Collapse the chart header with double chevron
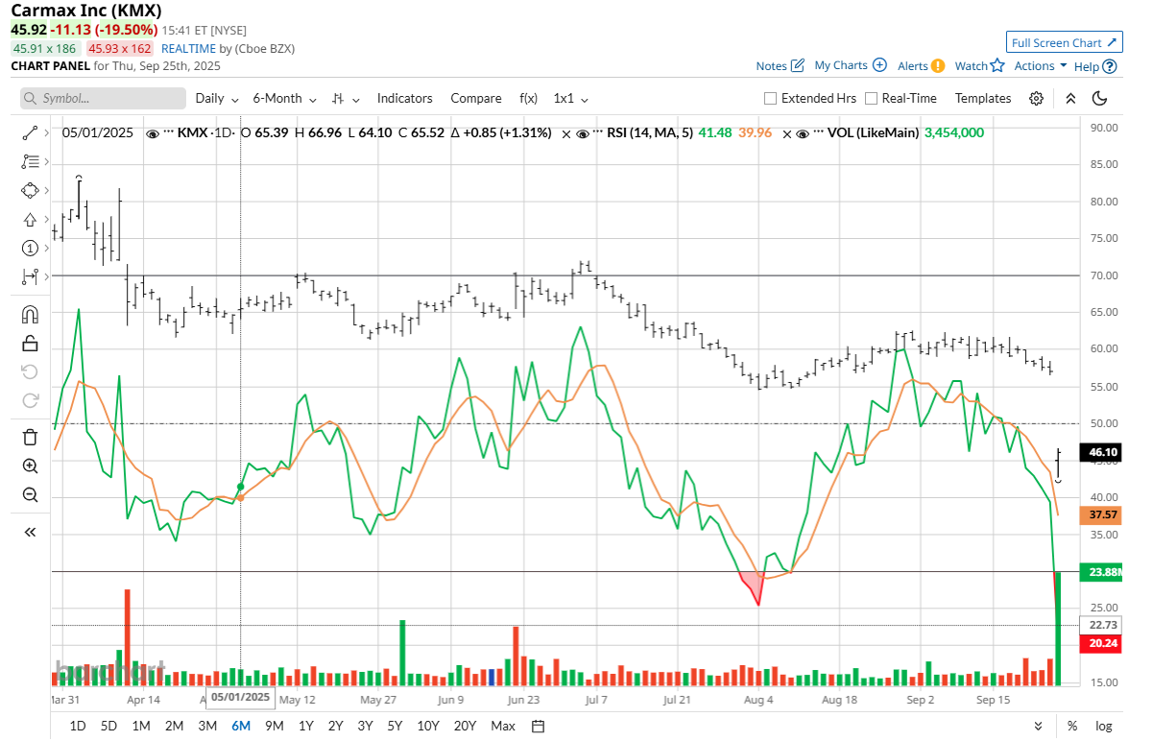Image resolution: width=1153 pixels, height=741 pixels. pyautogui.click(x=1070, y=98)
